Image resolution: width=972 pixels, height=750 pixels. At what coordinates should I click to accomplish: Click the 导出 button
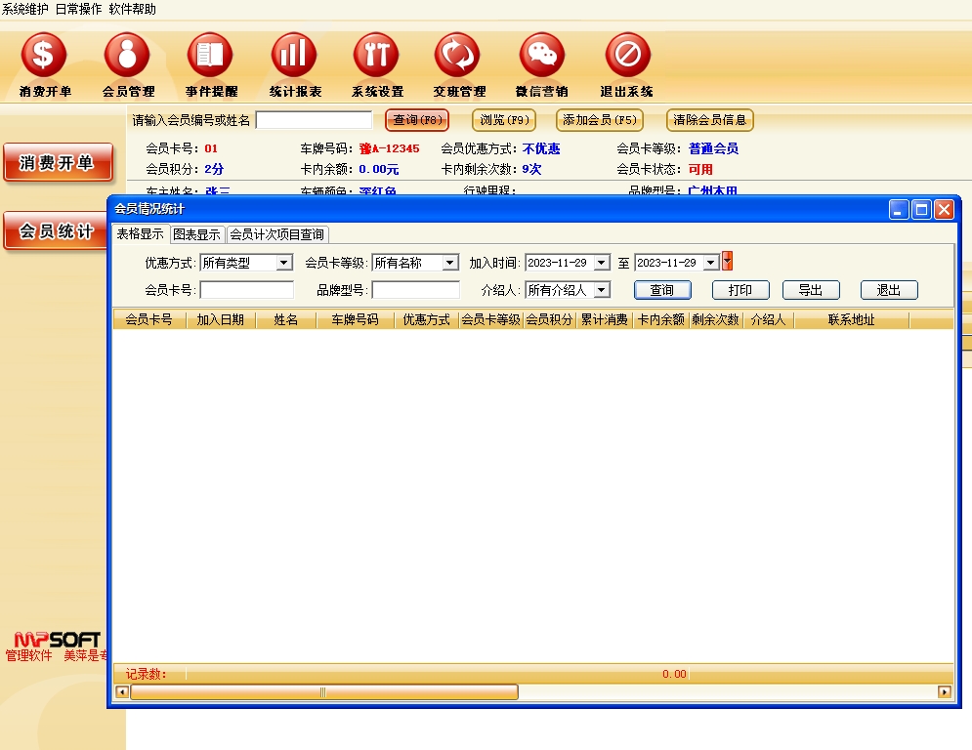pos(810,290)
